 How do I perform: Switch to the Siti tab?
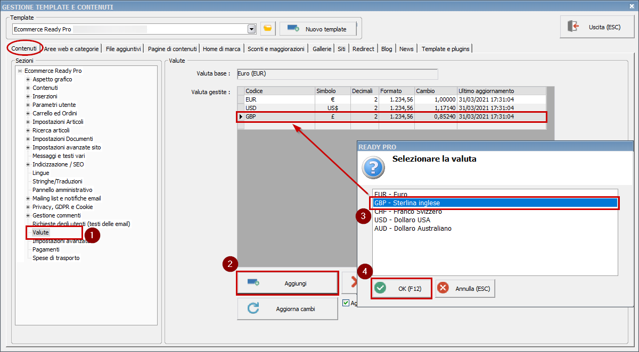(342, 49)
